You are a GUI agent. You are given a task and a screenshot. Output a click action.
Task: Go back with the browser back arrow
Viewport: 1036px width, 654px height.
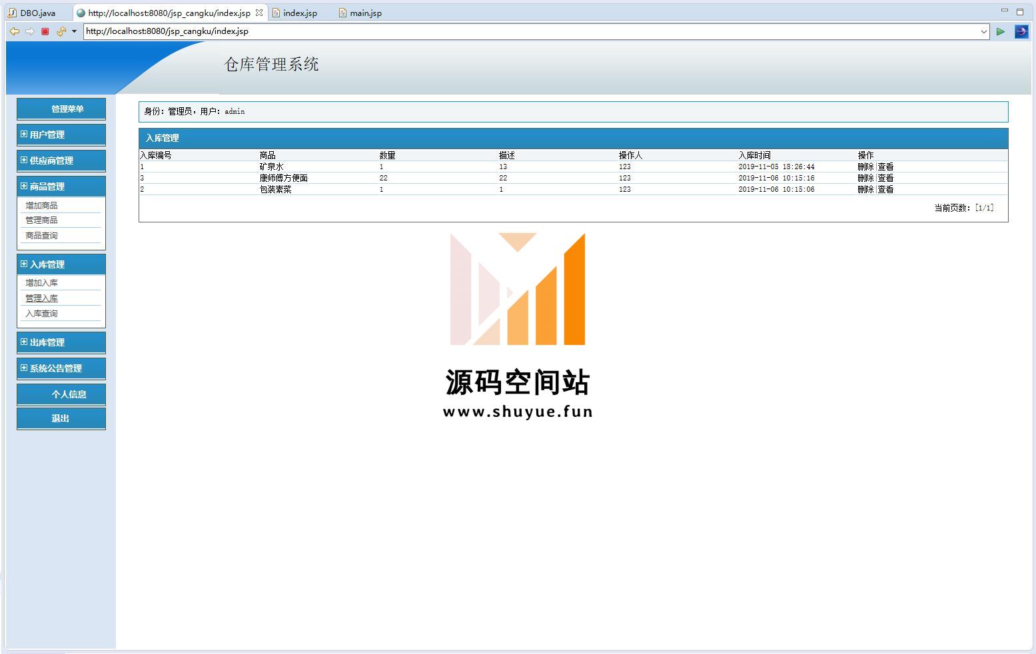pos(14,31)
